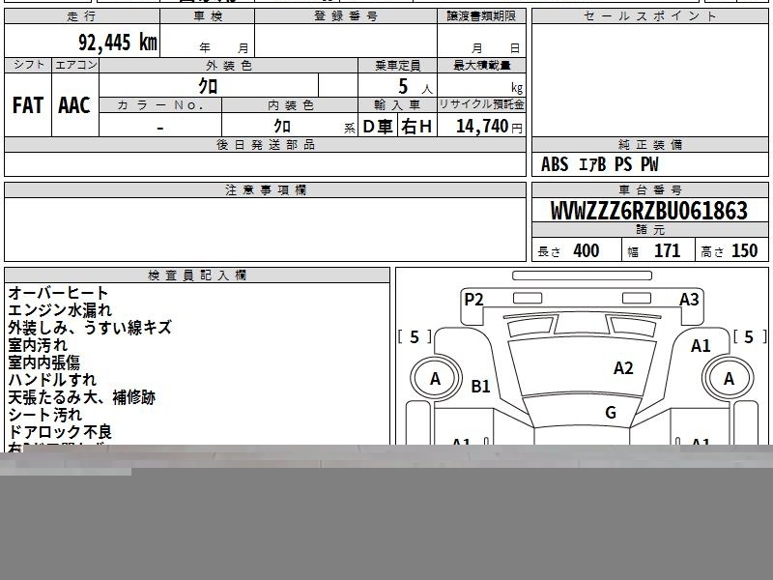Select the AAC air conditioner value
Viewport: 773px width, 580px height.
tap(74, 105)
